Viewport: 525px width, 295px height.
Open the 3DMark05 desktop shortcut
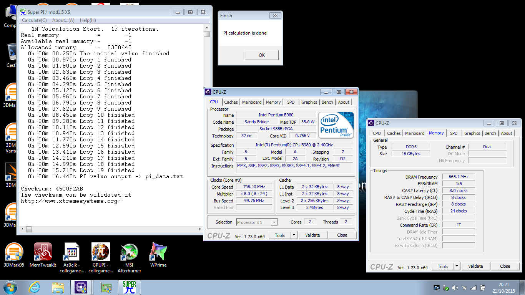[x=13, y=255]
